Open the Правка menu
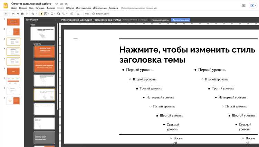Screen dimensions: 259x147 (x=23, y=8)
